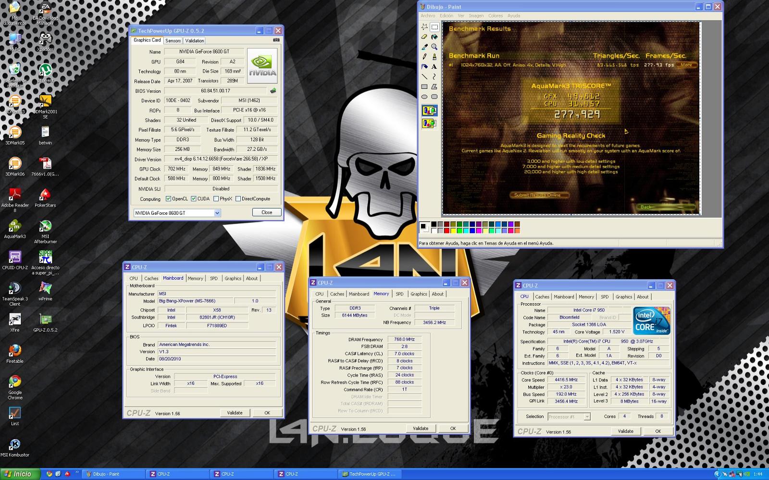The height and width of the screenshot is (480, 769).
Task: Open the Validation tab in GPU-Z
Action: (195, 41)
